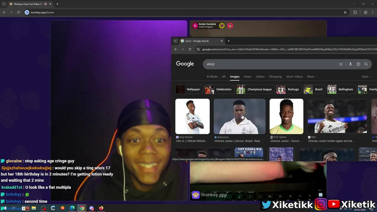Open new tab beside the Monkey tab
Image resolution: width=377 pixels, height=212 pixels.
[x=57, y=4]
